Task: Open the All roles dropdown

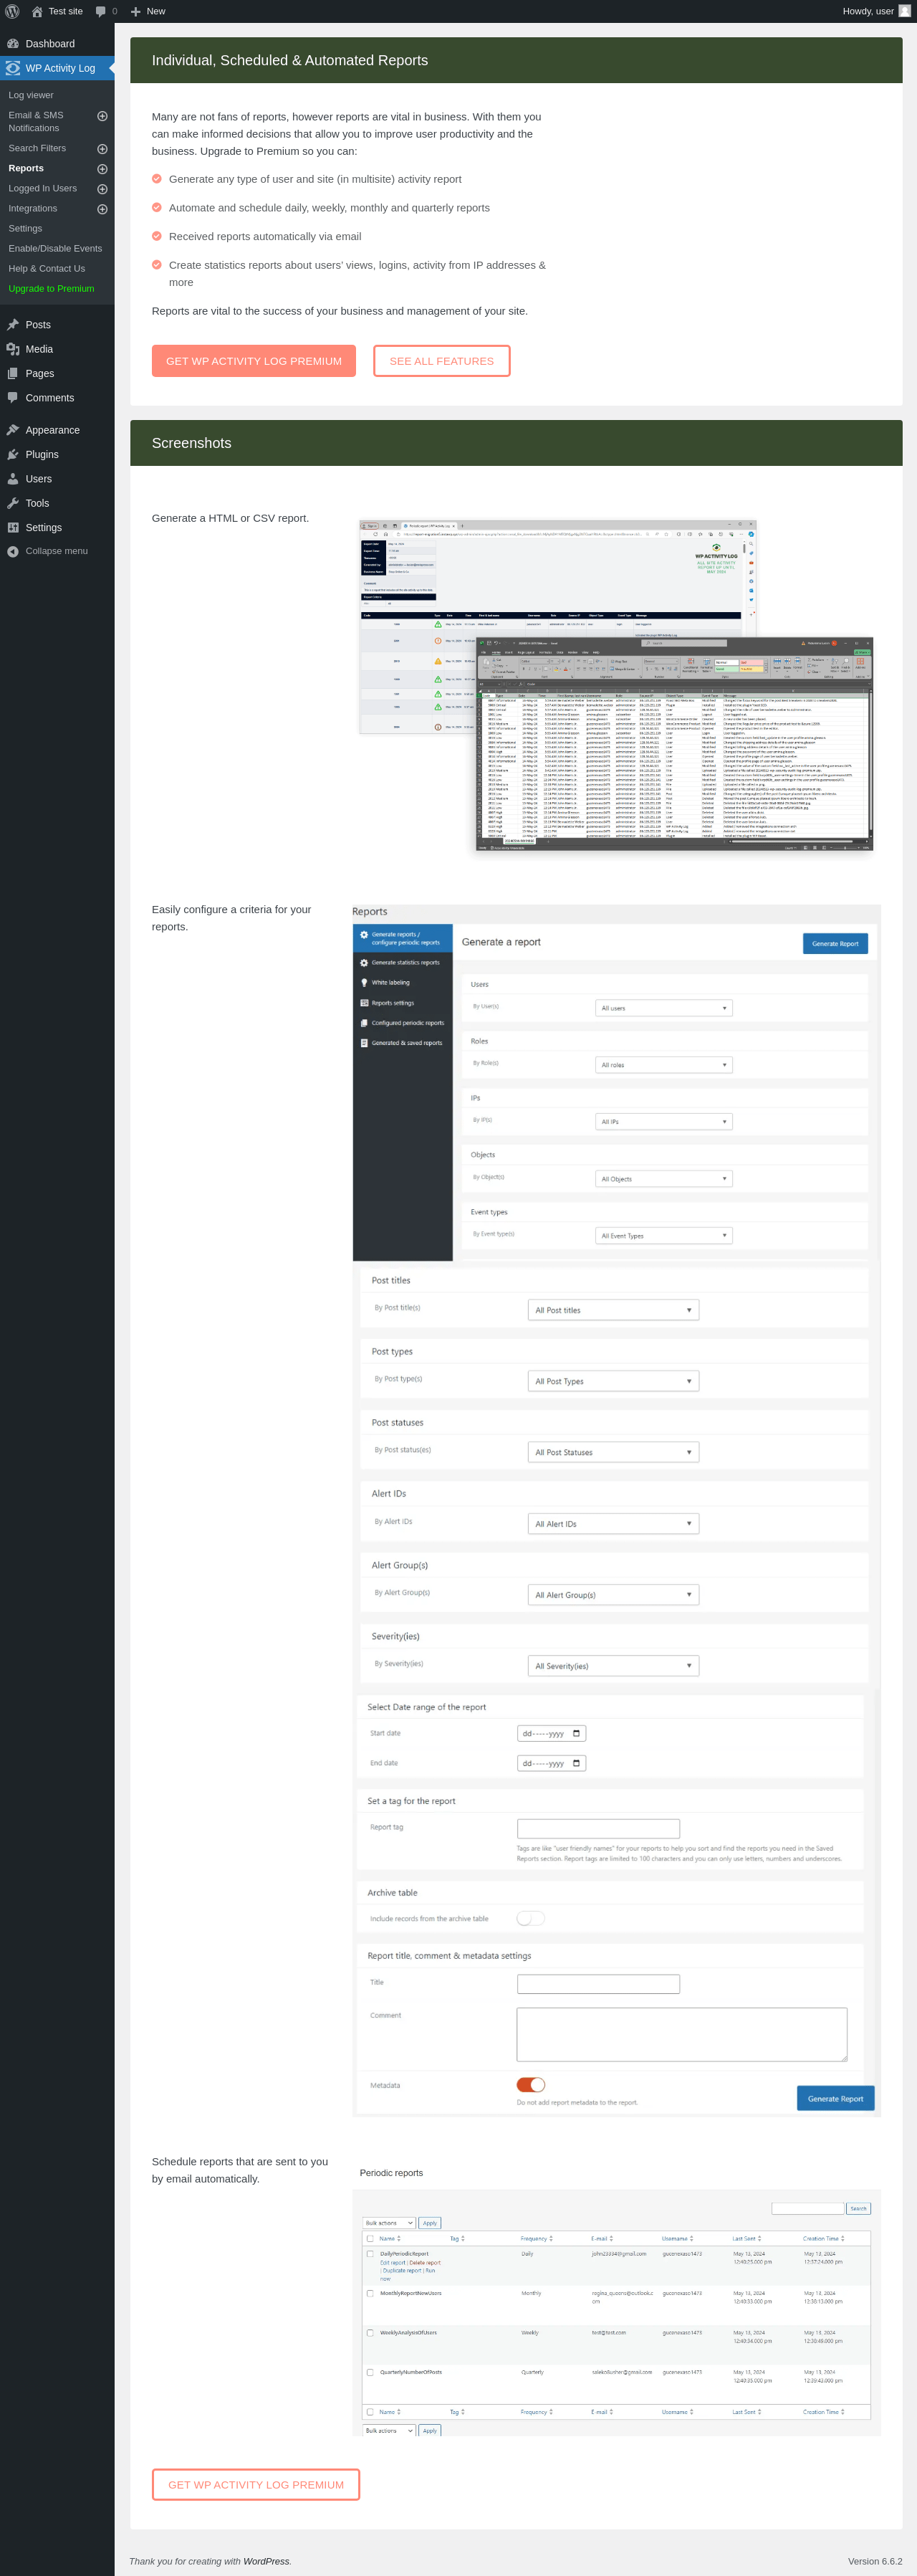Action: (664, 1065)
